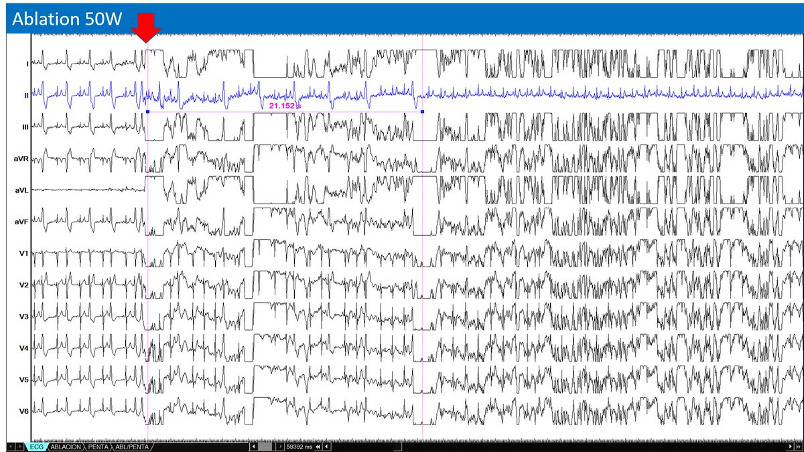The height and width of the screenshot is (452, 804).
Task: Click the double-left rewind arrows icon
Action: (x=318, y=447)
